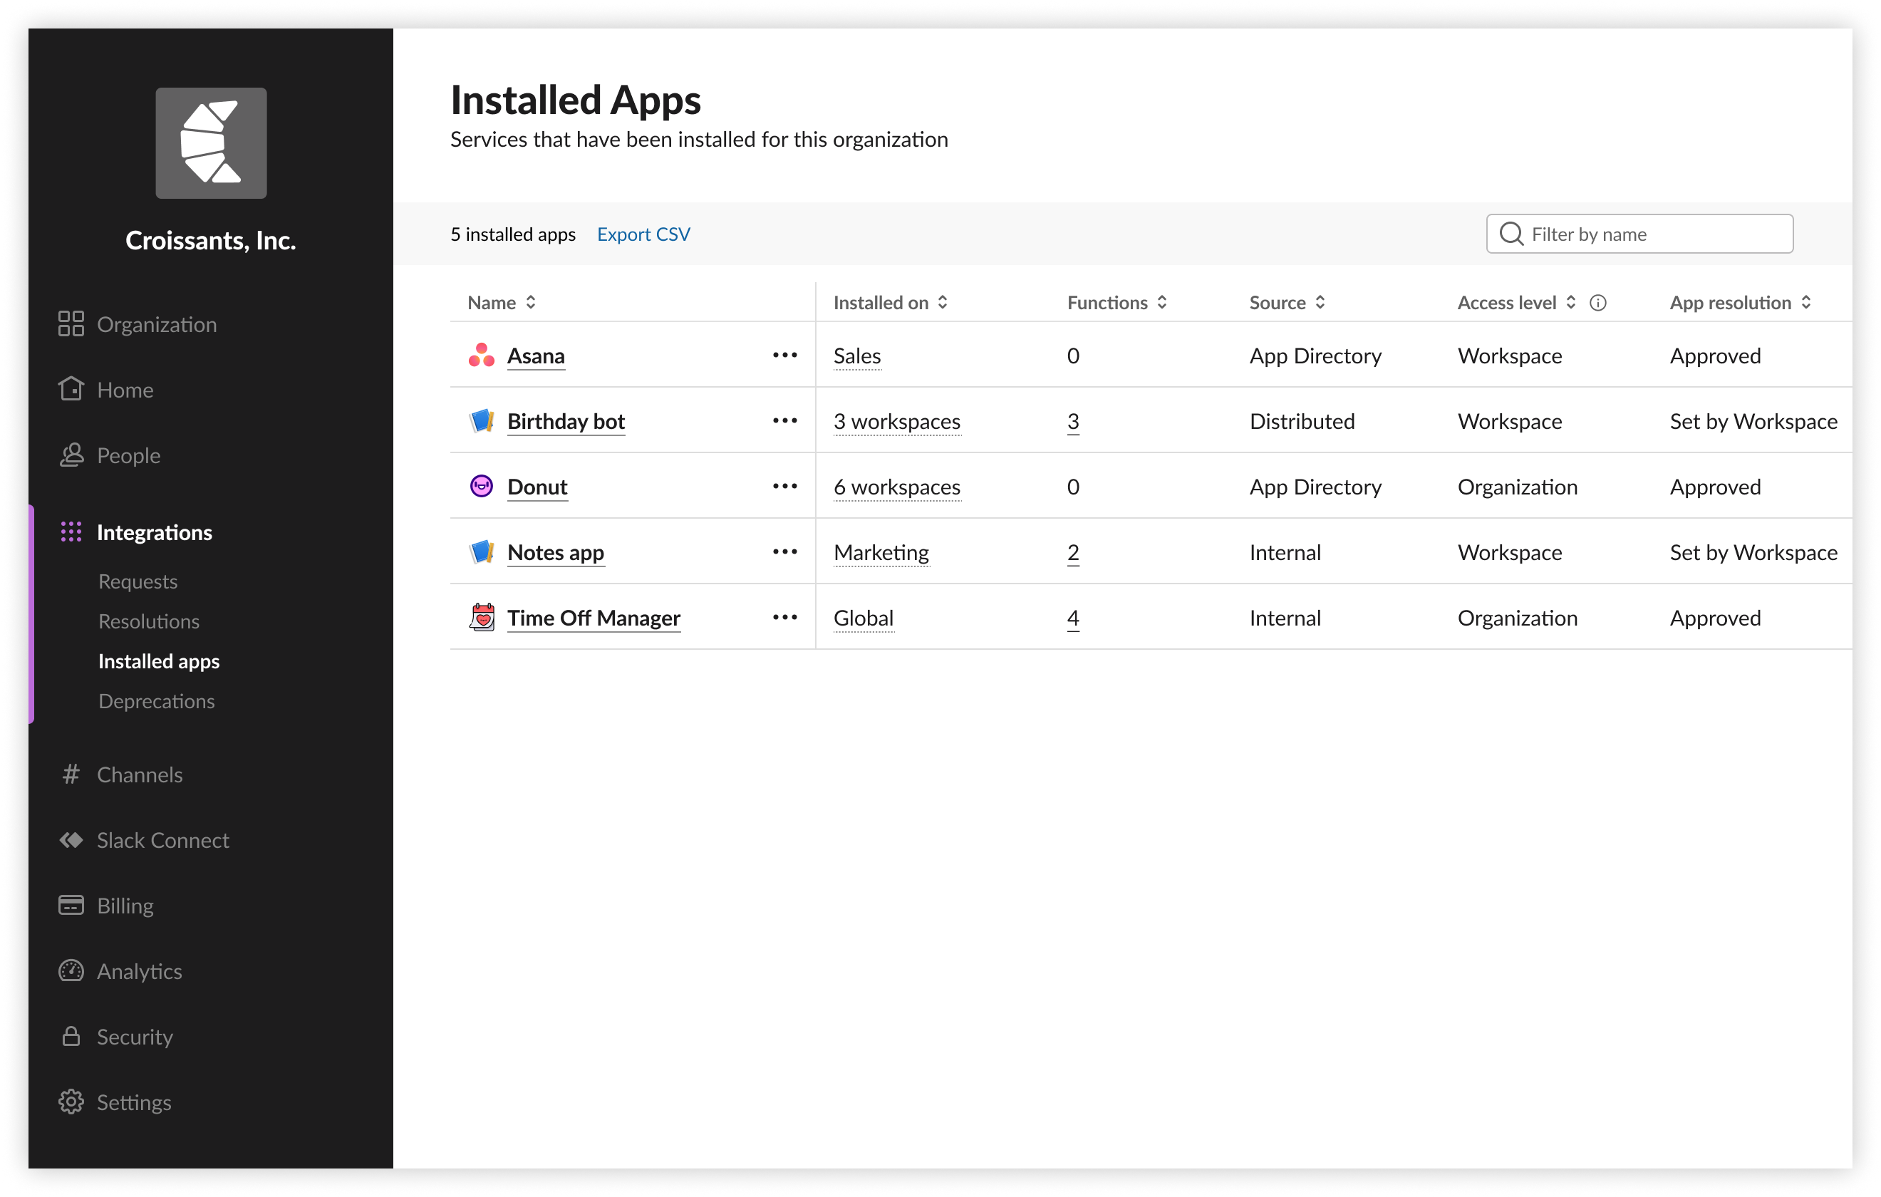Viewport: 1881px width, 1197px height.
Task: Click the Export CSV link
Action: (643, 234)
